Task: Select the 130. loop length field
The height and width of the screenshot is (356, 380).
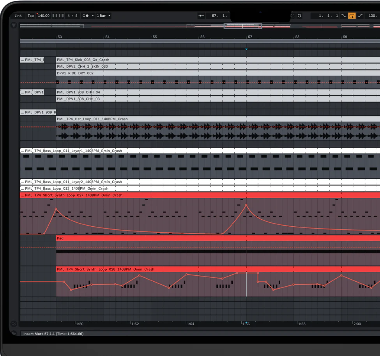Action: click(372, 16)
